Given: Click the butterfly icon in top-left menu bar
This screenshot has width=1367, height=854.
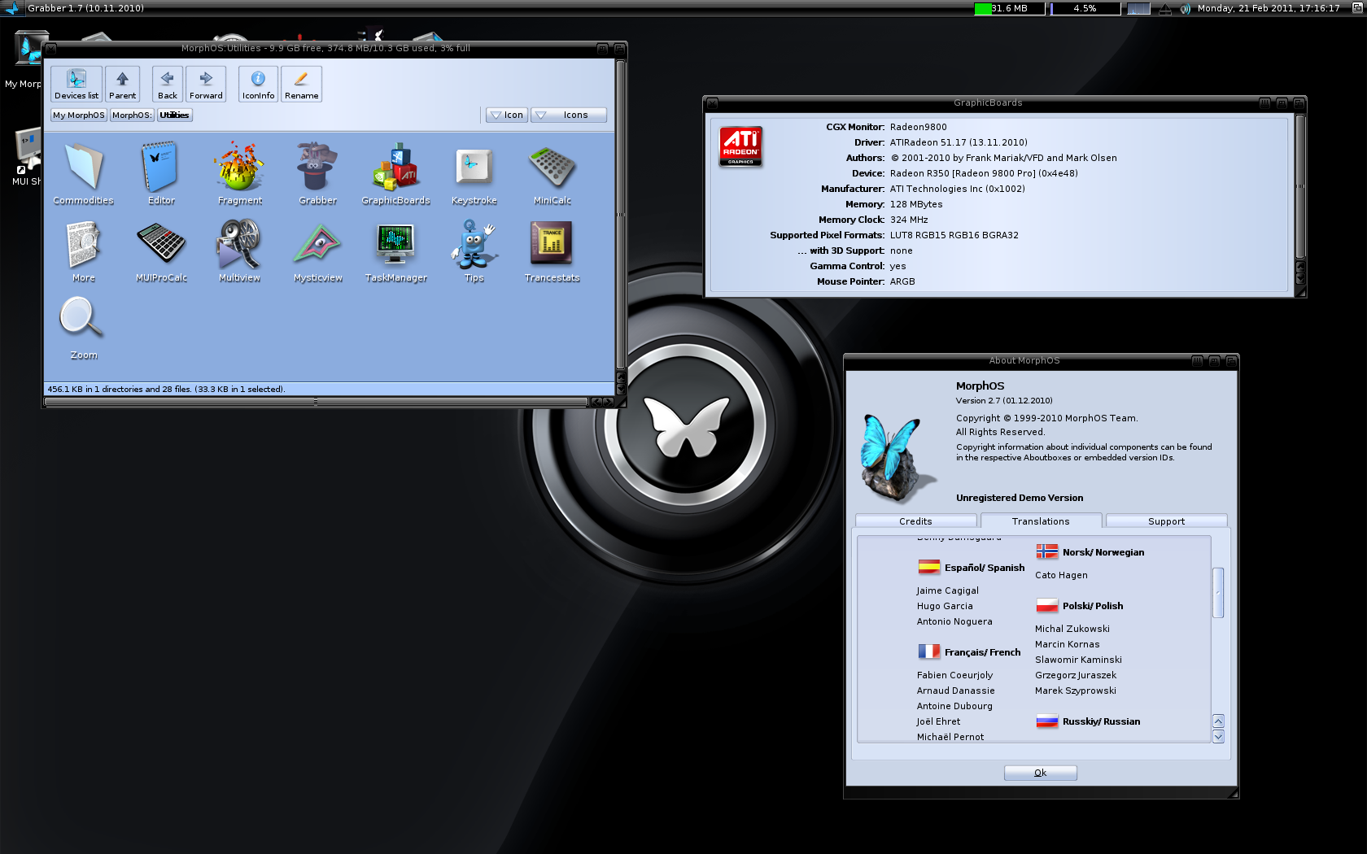Looking at the screenshot, I should pos(12,8).
